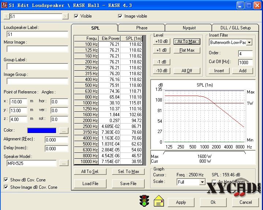Image resolution: width=263 pixels, height=210 pixels.
Task: Click the -10 dB level button
Action: pos(162,71)
